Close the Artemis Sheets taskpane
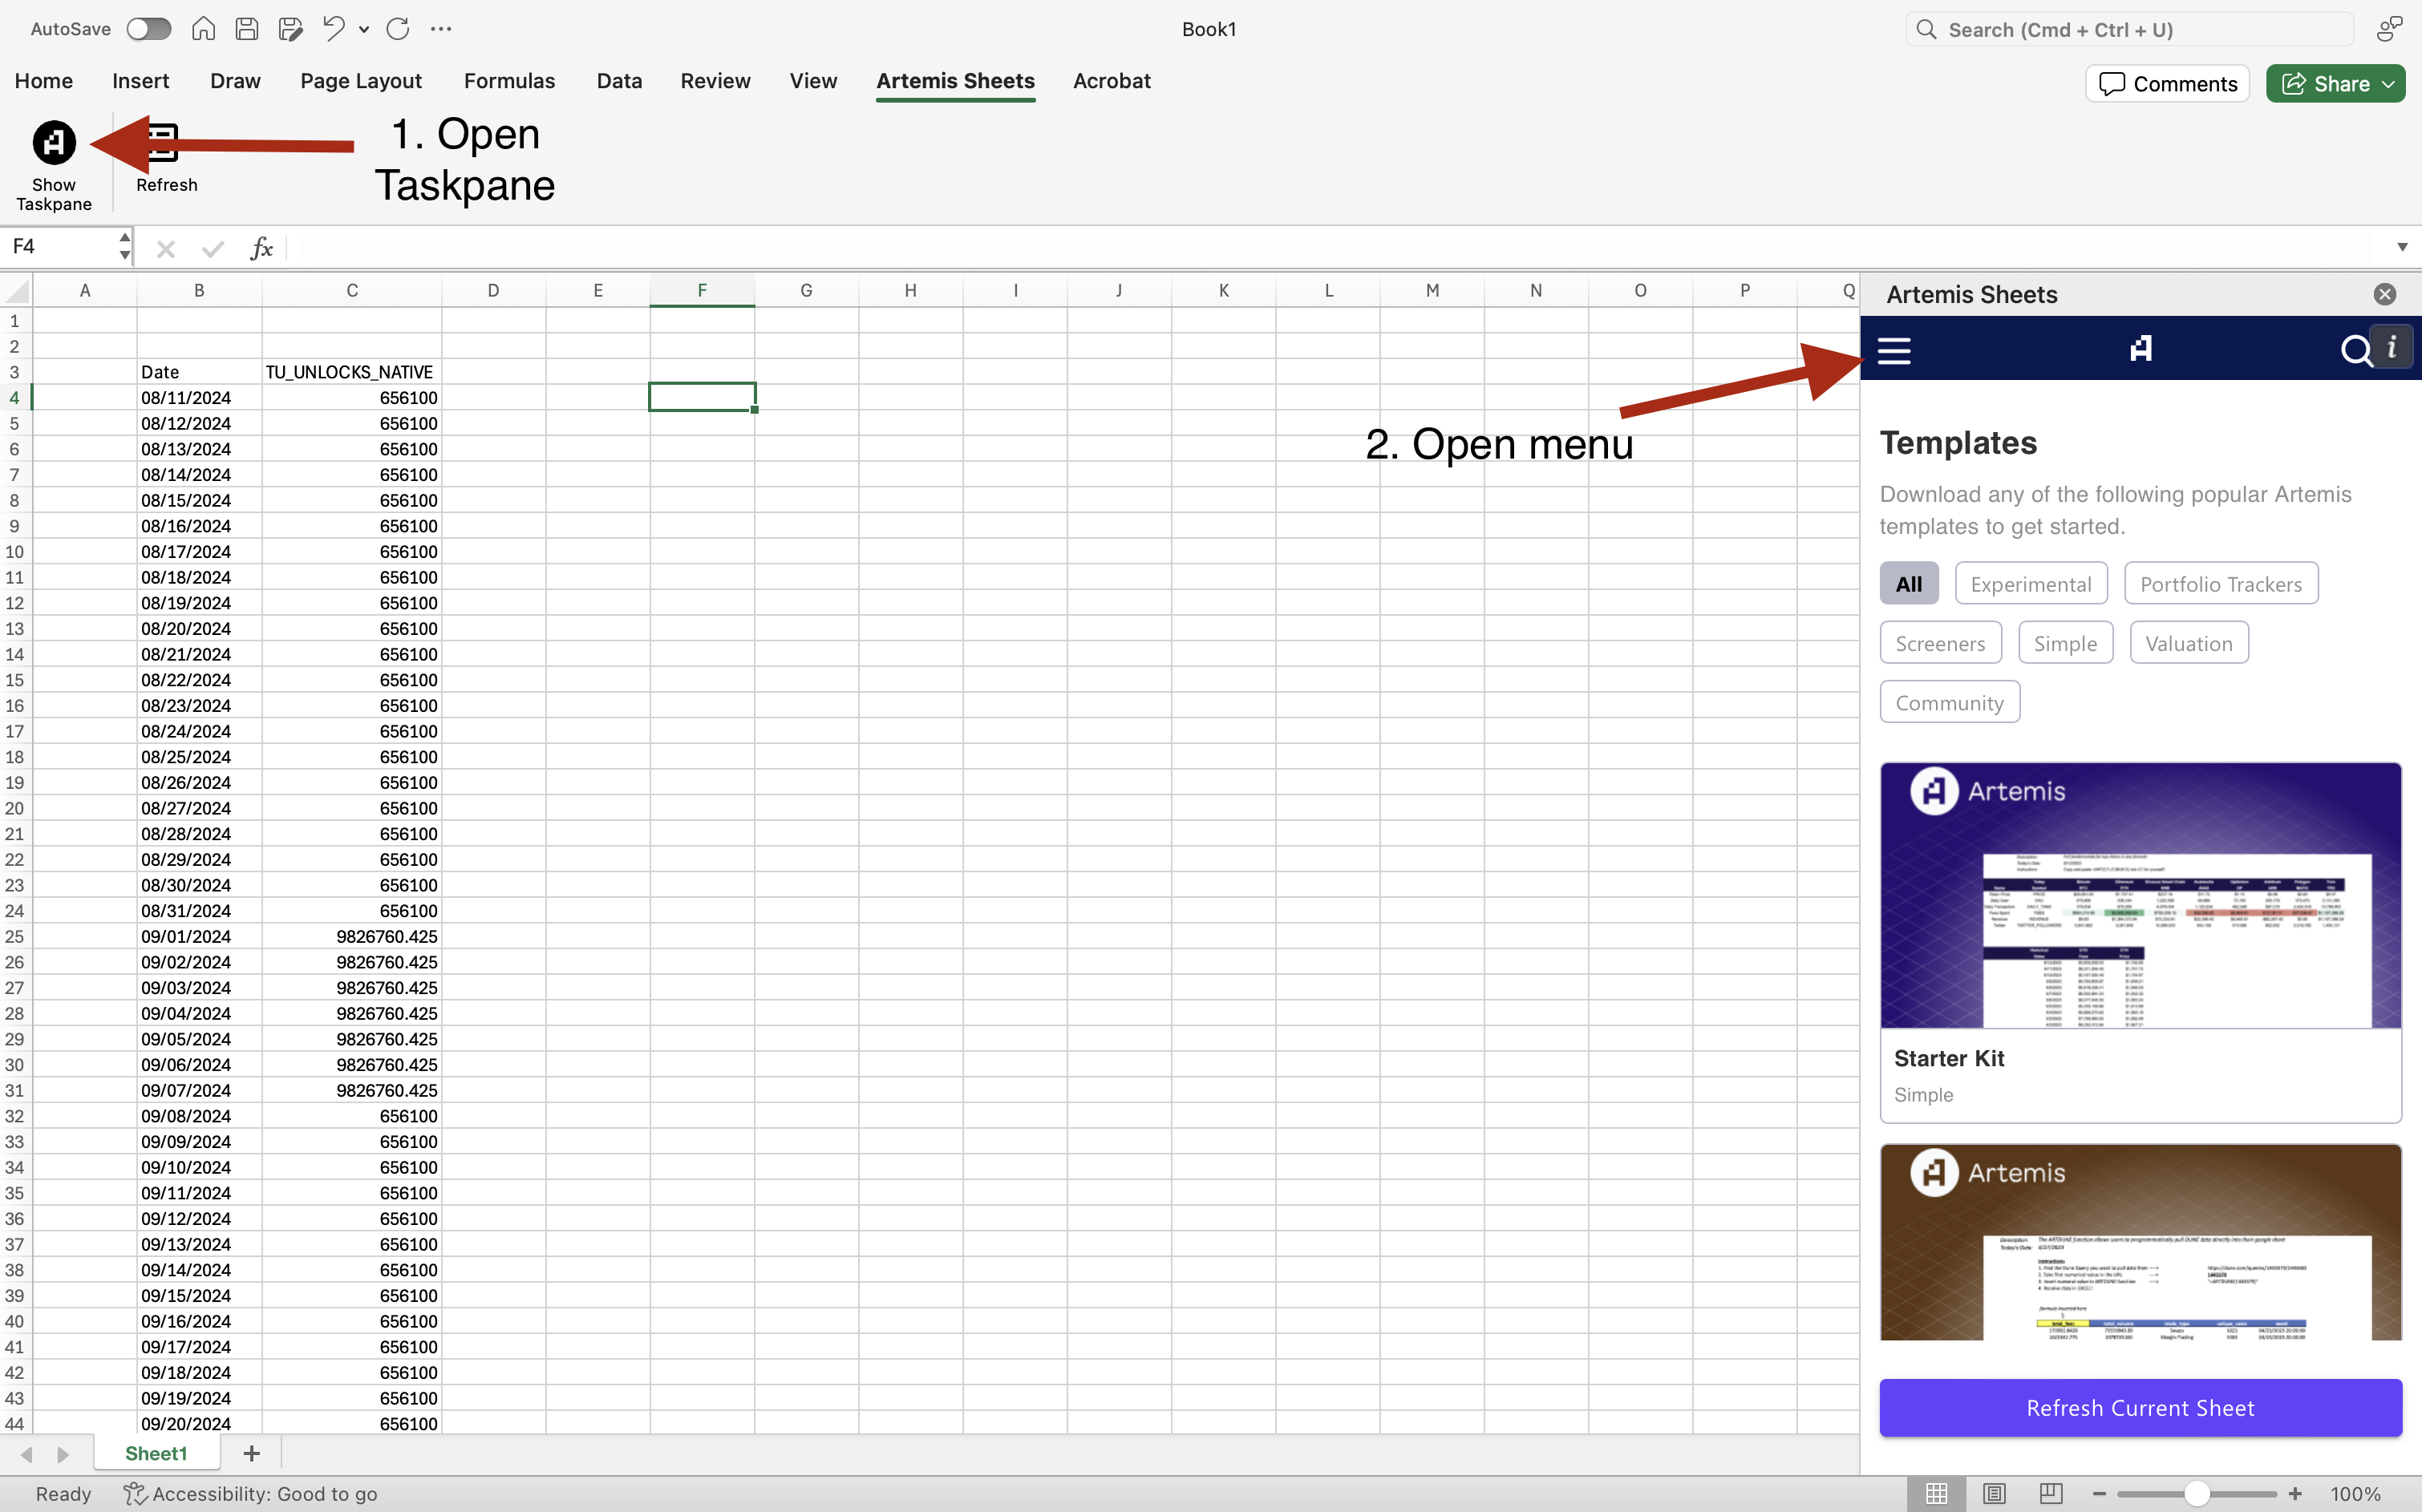This screenshot has width=2422, height=1512. [x=2385, y=294]
